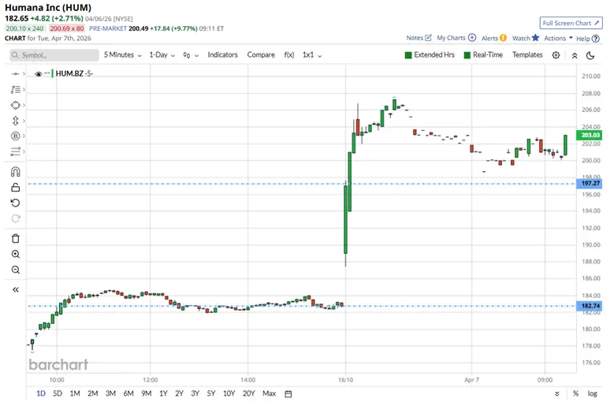Select the 2Y period tab
Screen dimensions: 614x410
[x=179, y=393]
